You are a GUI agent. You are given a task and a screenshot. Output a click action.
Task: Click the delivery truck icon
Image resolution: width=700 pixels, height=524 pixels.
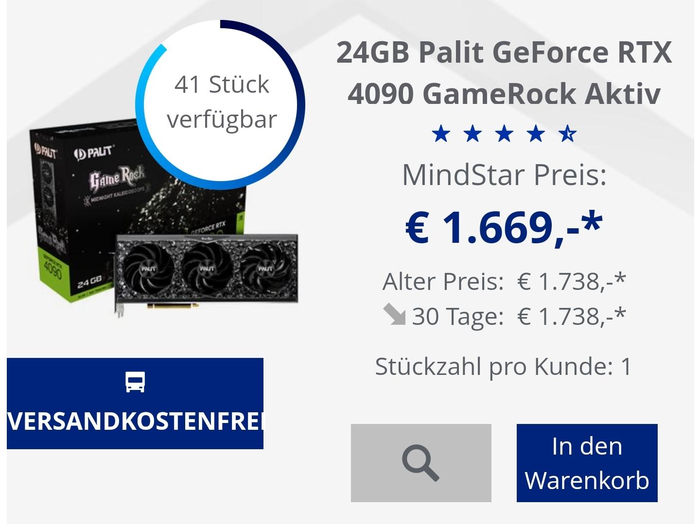[135, 382]
